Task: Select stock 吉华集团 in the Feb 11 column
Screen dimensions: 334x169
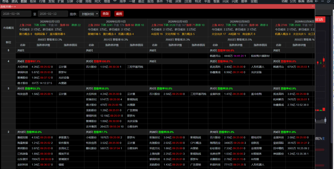Action: (x=91, y=127)
